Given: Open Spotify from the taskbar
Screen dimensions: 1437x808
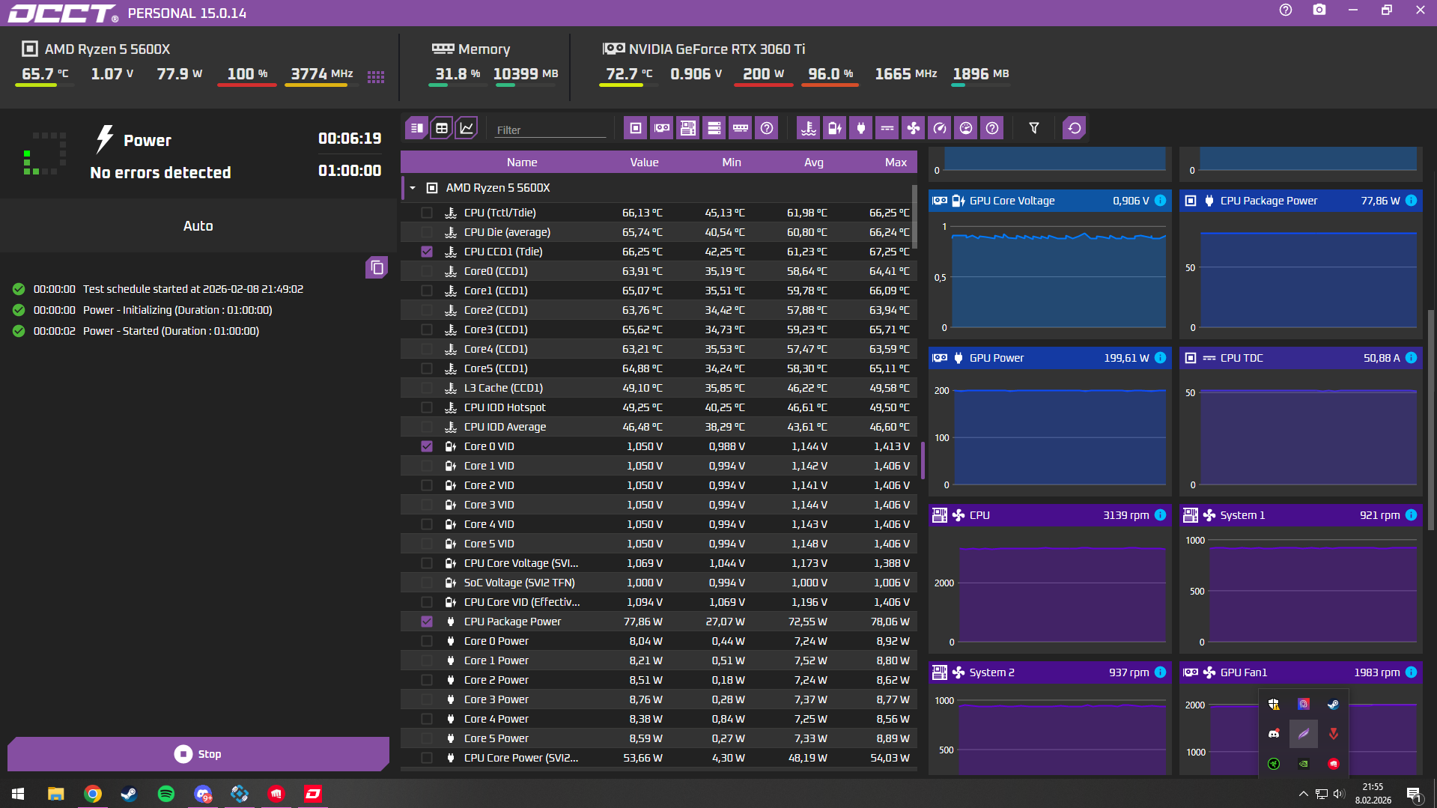Looking at the screenshot, I should (166, 794).
